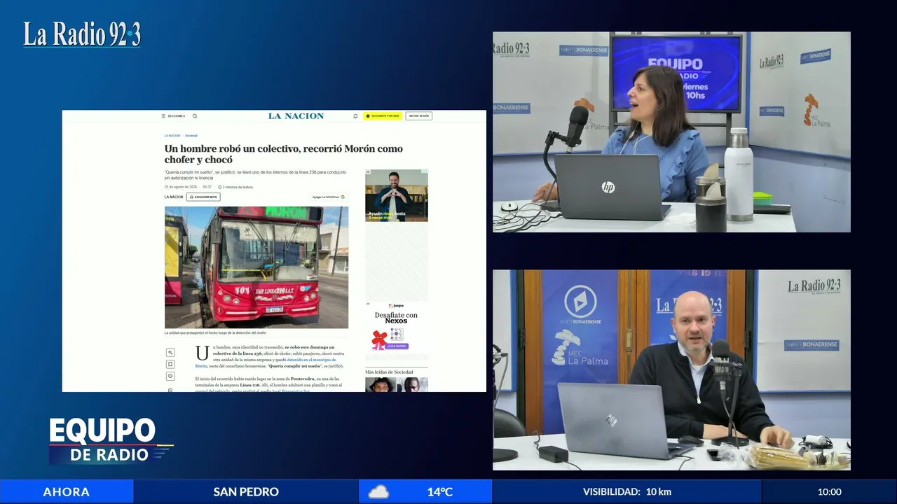Click the sparkle AI summary icon
897x504 pixels.
(170, 353)
